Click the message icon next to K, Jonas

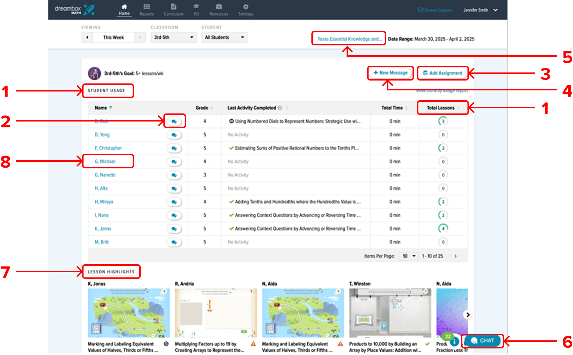coord(174,229)
